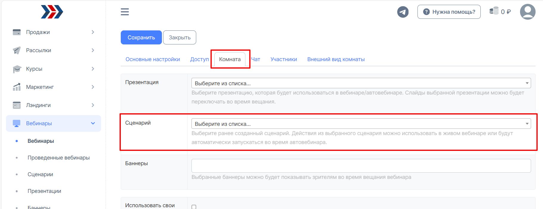Switch to the Участники tab

(x=284, y=59)
